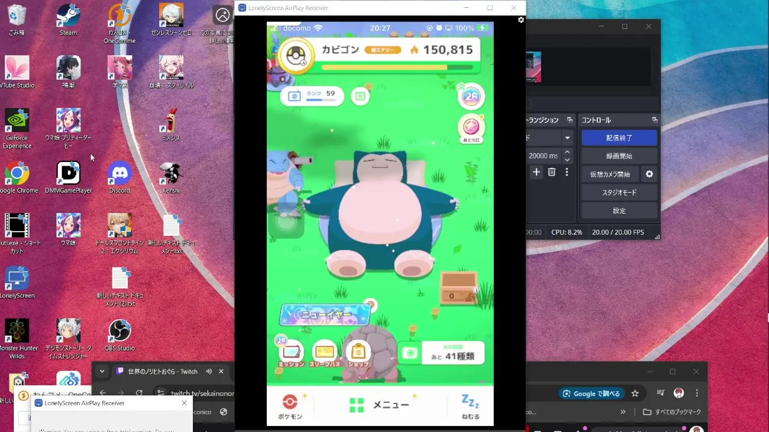Undock the トランジション panel in OBS

570,120
